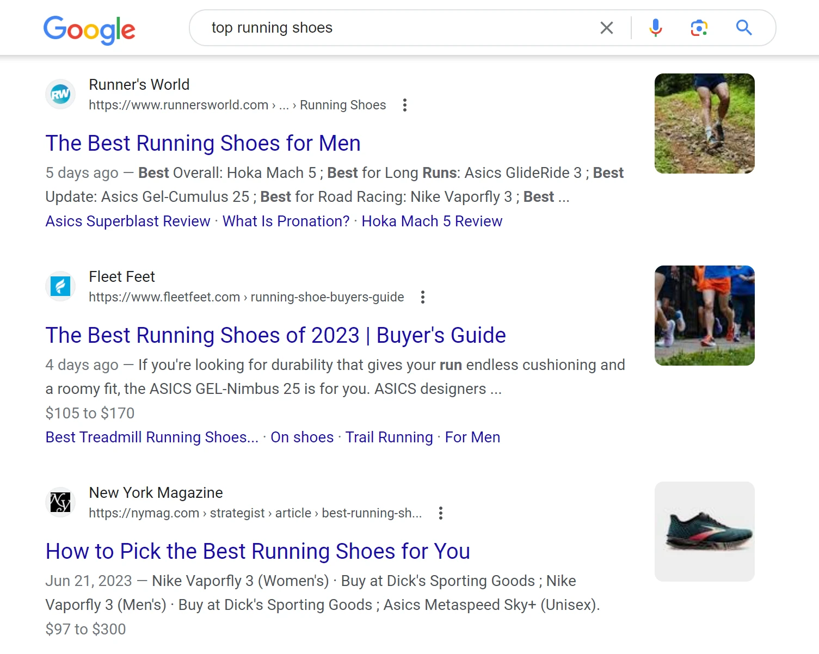This screenshot has height=654, width=819.
Task: Click the Fleet Feet favicon
Action: pos(60,286)
